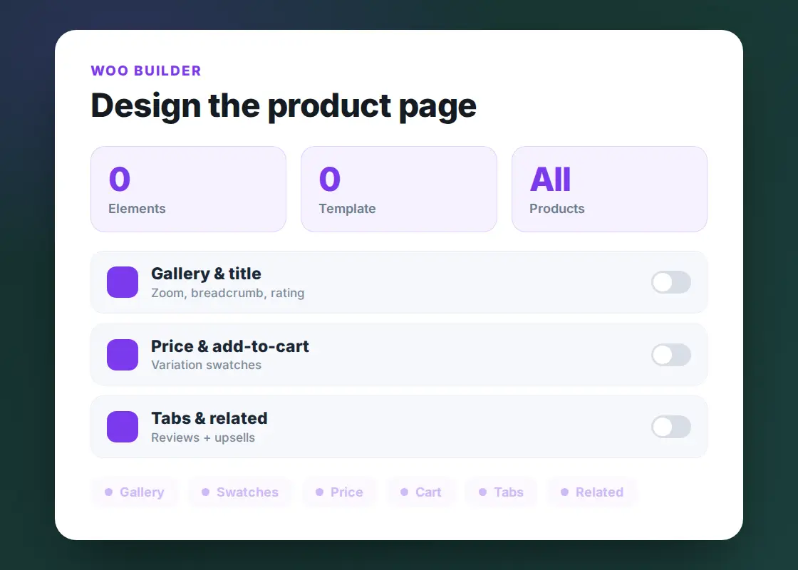Click the Variation swatches subtitle text
Viewport: 798px width, 570px height.
click(206, 365)
